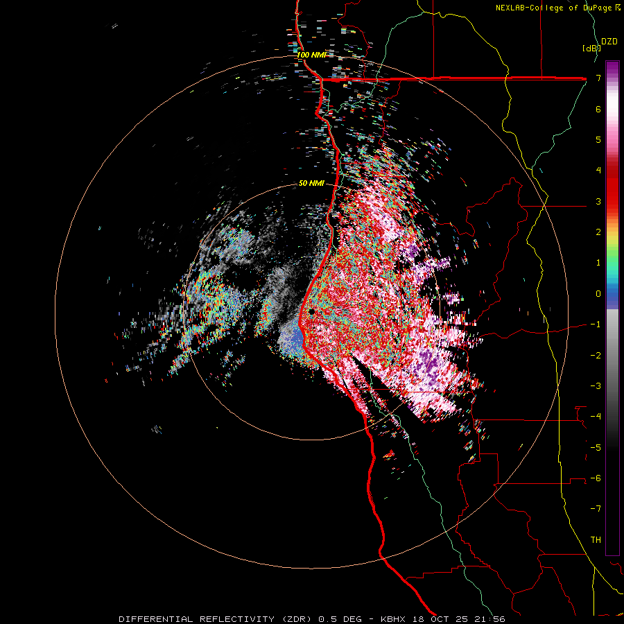Screen dimensions: 624x624
Task: Click the '100 NMI' range ring label
Action: (x=311, y=55)
